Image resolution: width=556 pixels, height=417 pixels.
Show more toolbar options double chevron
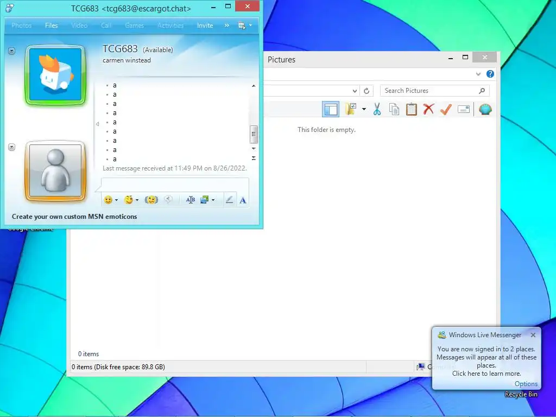point(226,25)
